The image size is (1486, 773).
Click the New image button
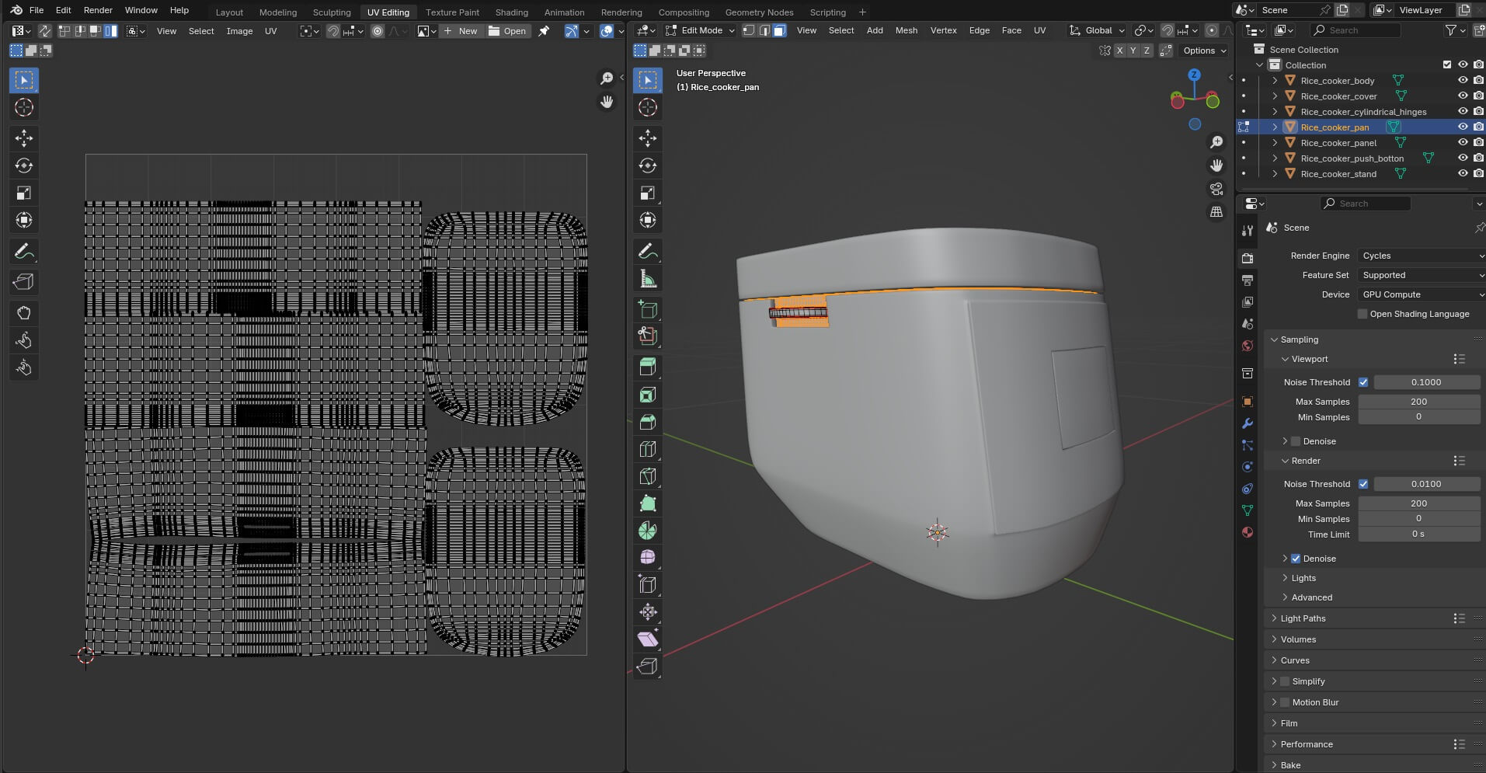pos(461,31)
